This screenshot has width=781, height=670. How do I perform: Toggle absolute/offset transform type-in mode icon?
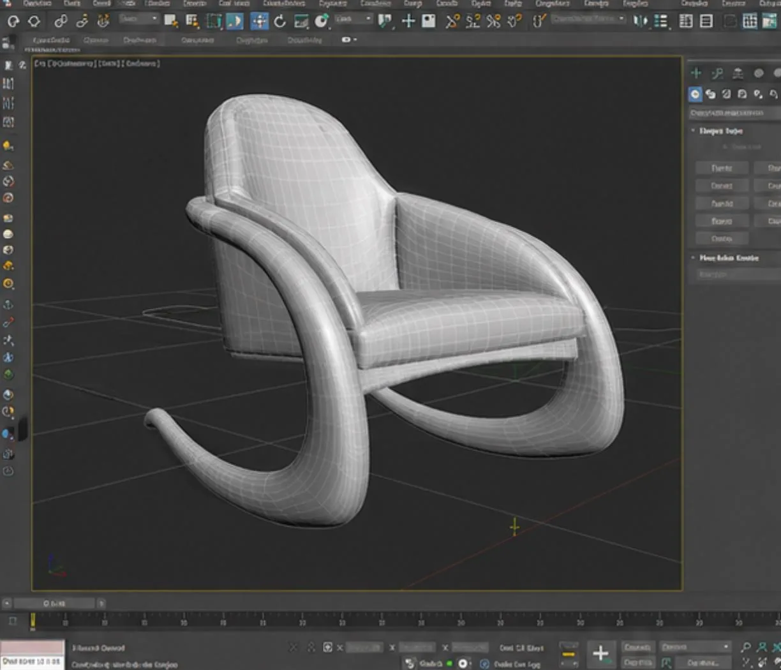(327, 647)
